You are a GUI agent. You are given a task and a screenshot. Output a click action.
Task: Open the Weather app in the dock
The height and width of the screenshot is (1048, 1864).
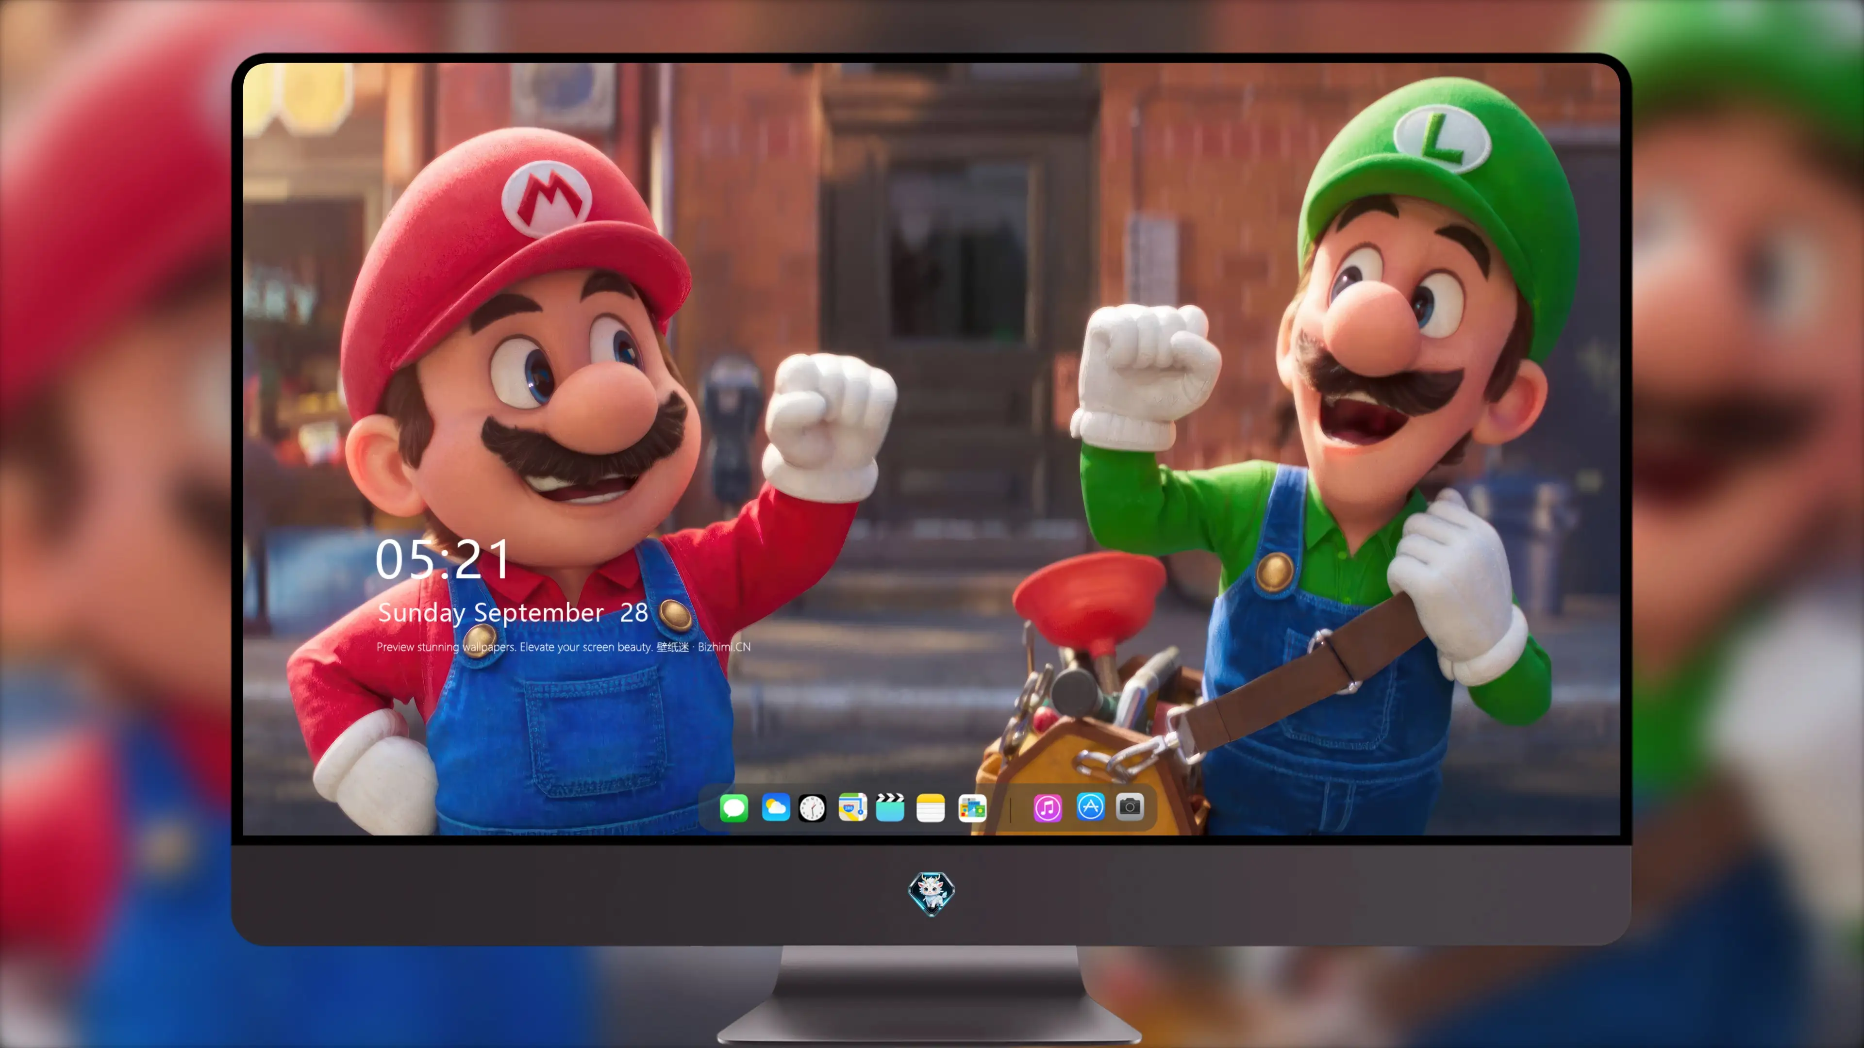click(775, 807)
